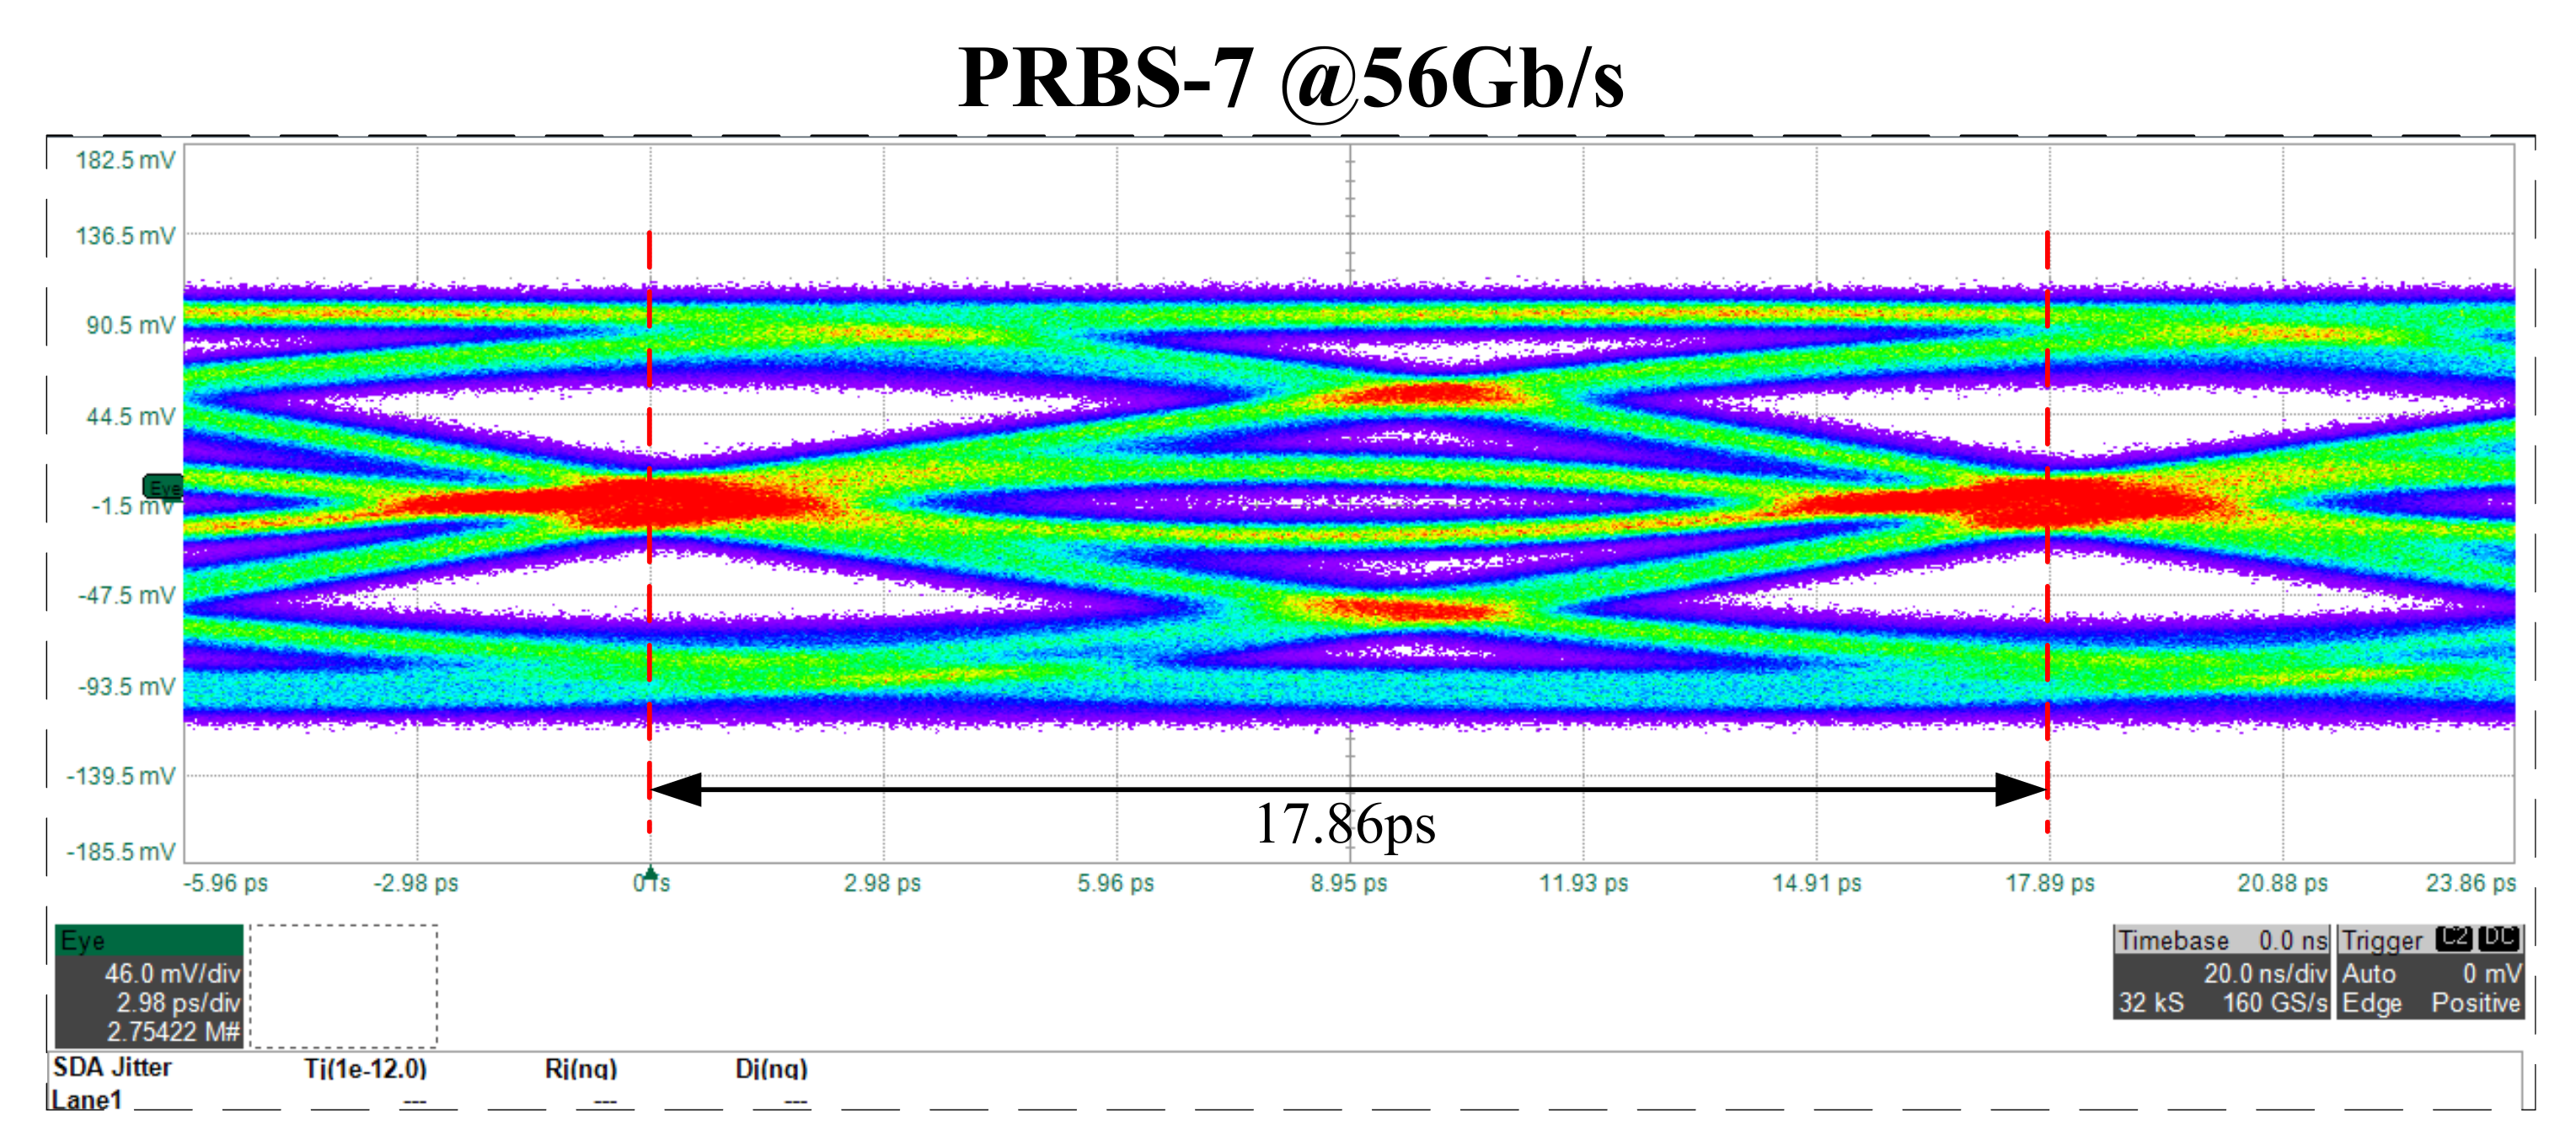
Task: Click the empty dashed descriptor slot
Action: 343,986
